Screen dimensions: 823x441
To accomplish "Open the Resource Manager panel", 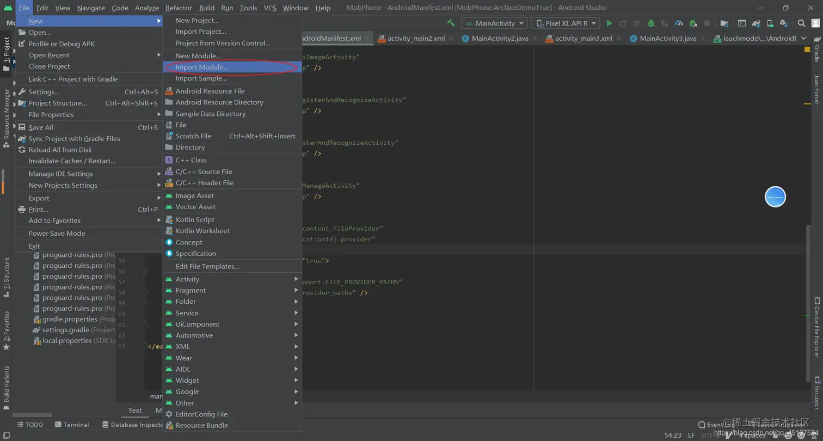I will (7, 119).
